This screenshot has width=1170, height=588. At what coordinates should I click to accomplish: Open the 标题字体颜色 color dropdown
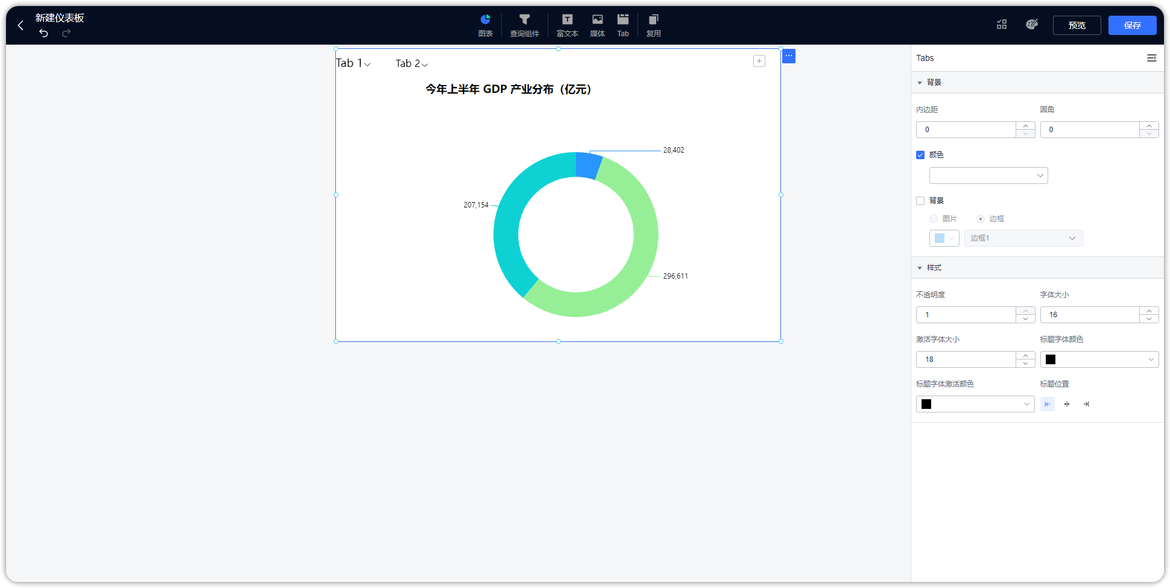coord(1099,359)
